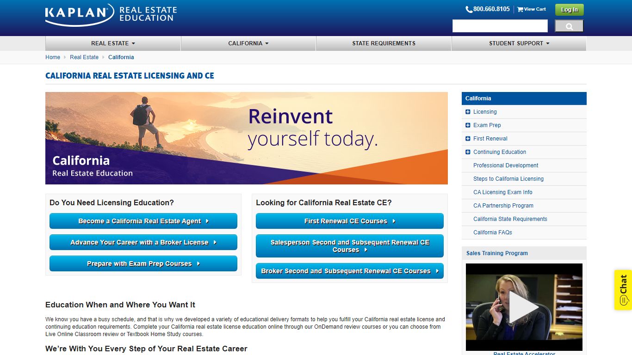The width and height of the screenshot is (632, 355).
Task: Click View Cart text link
Action: tap(535, 9)
